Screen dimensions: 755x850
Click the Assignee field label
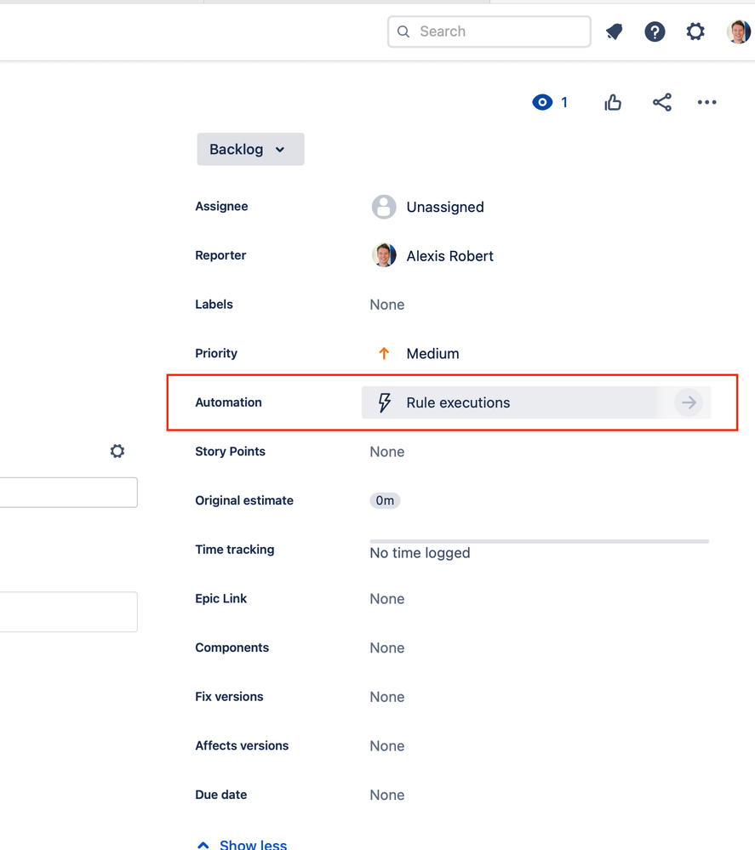(x=221, y=206)
